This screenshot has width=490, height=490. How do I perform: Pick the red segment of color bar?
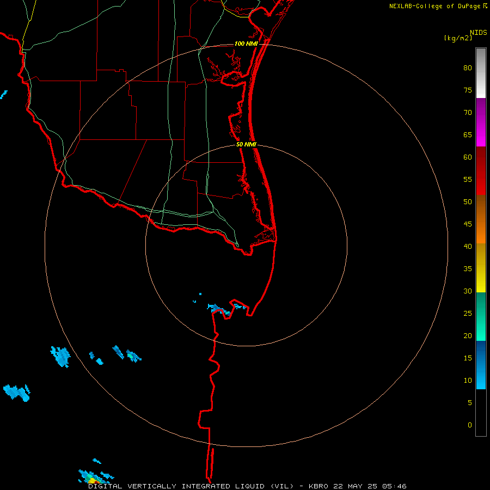point(481,170)
